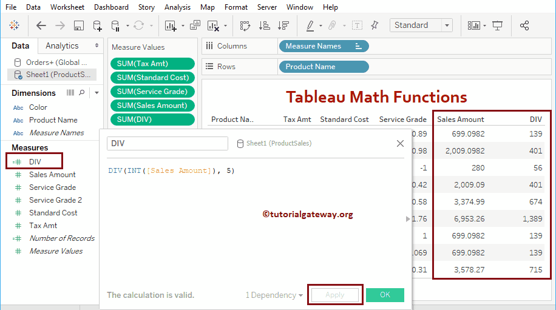This screenshot has width=556, height=310.
Task: Click the SUM(Tax Amt) measure pill
Action: 152,64
